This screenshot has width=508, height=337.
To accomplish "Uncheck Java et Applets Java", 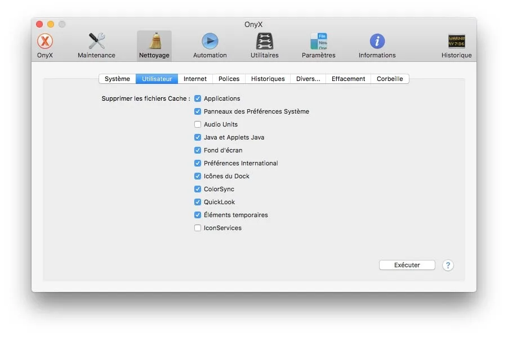I will pyautogui.click(x=198, y=137).
